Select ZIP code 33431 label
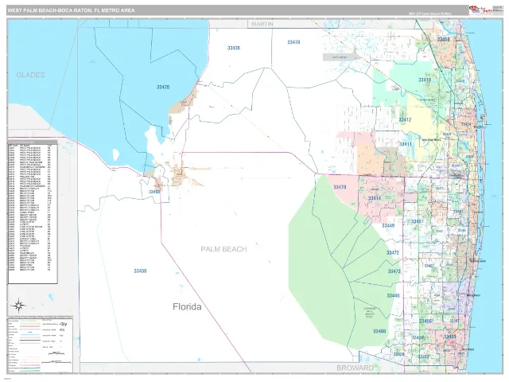 450,337
